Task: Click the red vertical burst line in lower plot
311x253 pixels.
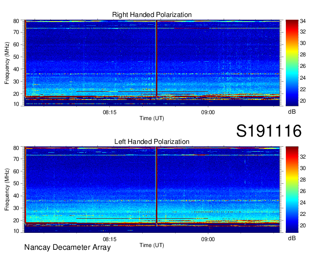Action: coord(156,186)
